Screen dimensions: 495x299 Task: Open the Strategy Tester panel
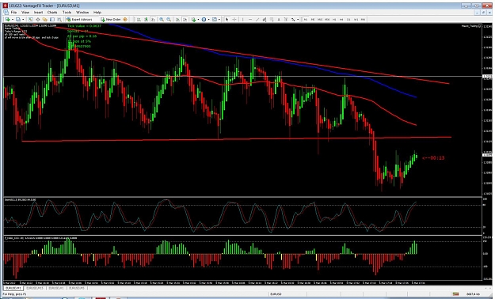pos(59,19)
